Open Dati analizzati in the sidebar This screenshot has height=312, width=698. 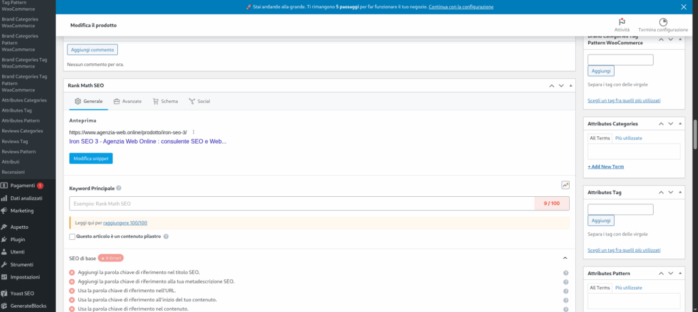[x=27, y=198]
